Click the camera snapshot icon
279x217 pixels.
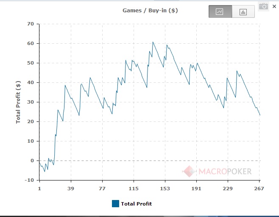click(263, 7)
